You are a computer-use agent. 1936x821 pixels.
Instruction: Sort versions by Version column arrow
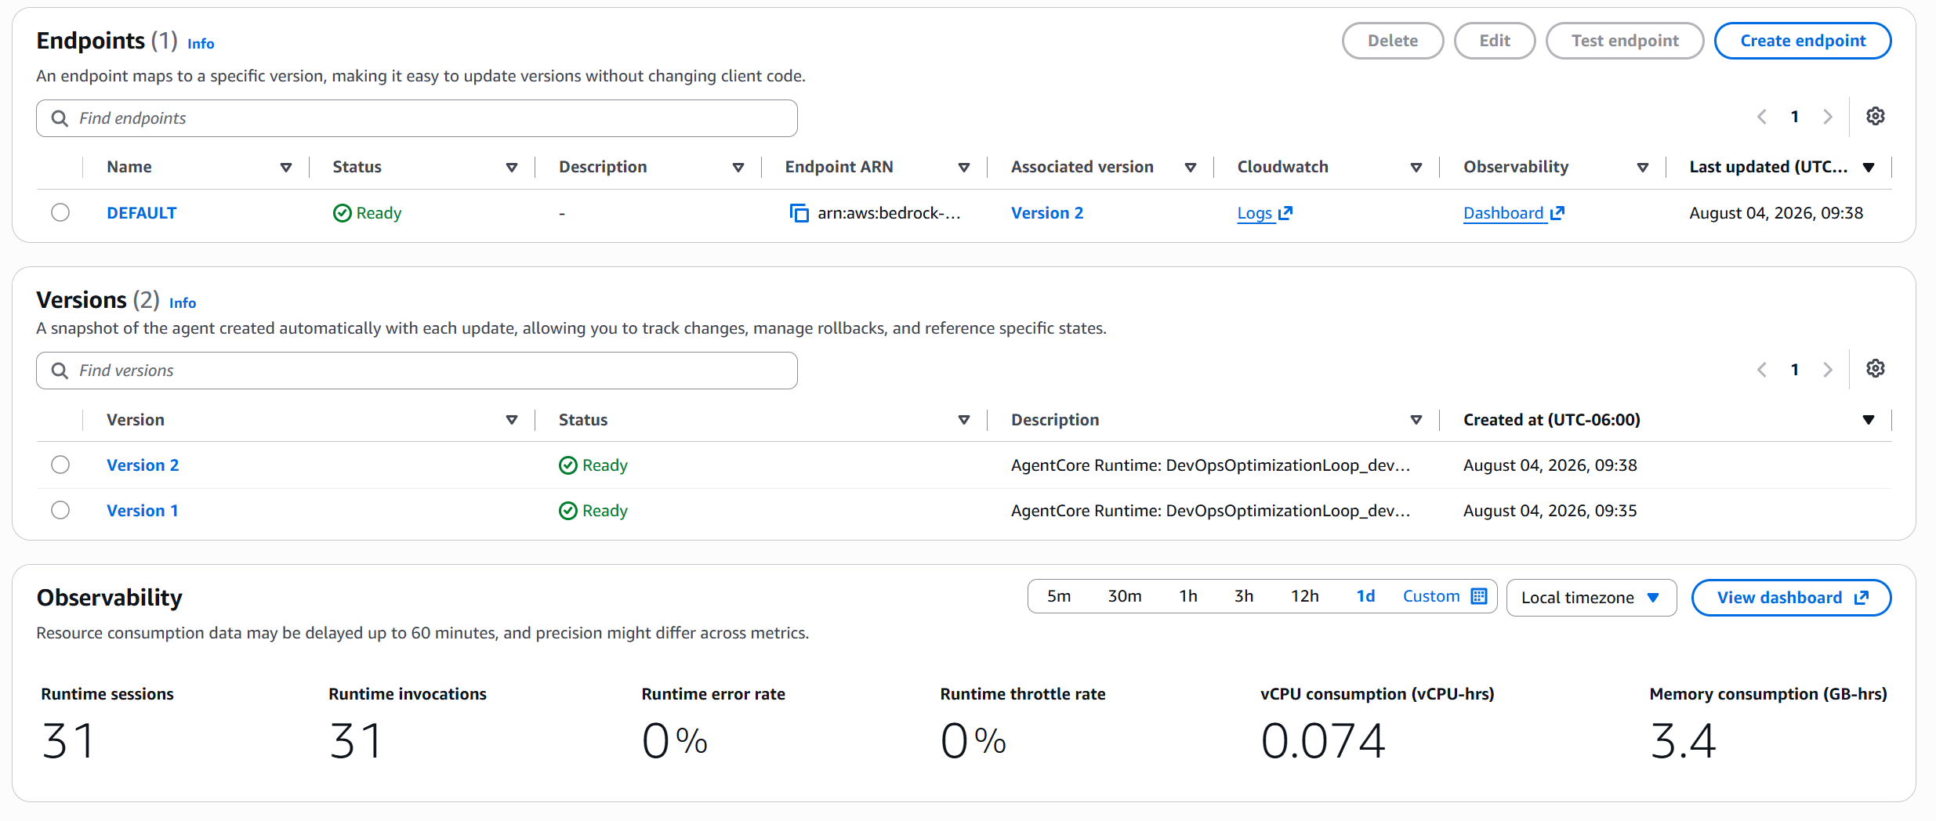(512, 420)
